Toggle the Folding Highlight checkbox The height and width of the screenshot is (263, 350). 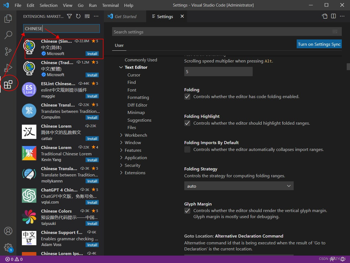(187, 123)
